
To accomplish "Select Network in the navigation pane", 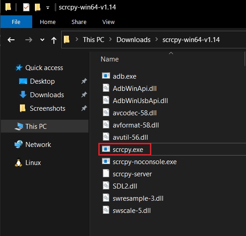I will click(x=38, y=145).
